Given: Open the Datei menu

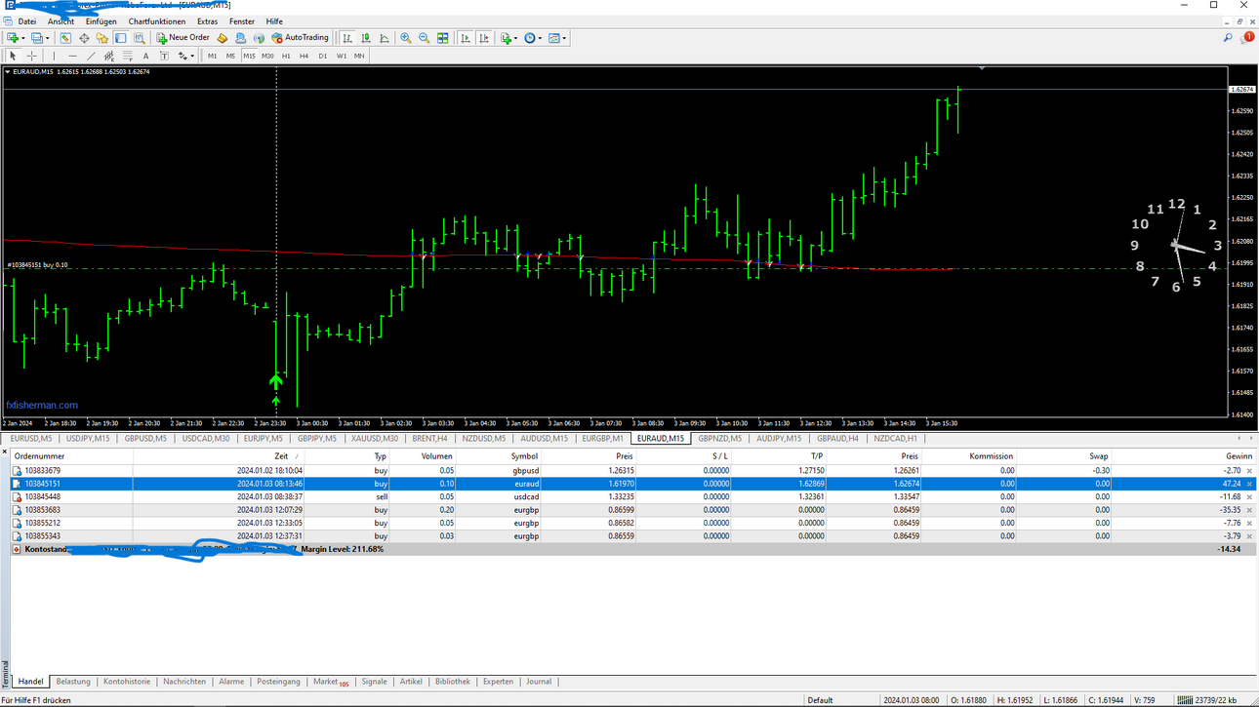Looking at the screenshot, I should tap(26, 21).
